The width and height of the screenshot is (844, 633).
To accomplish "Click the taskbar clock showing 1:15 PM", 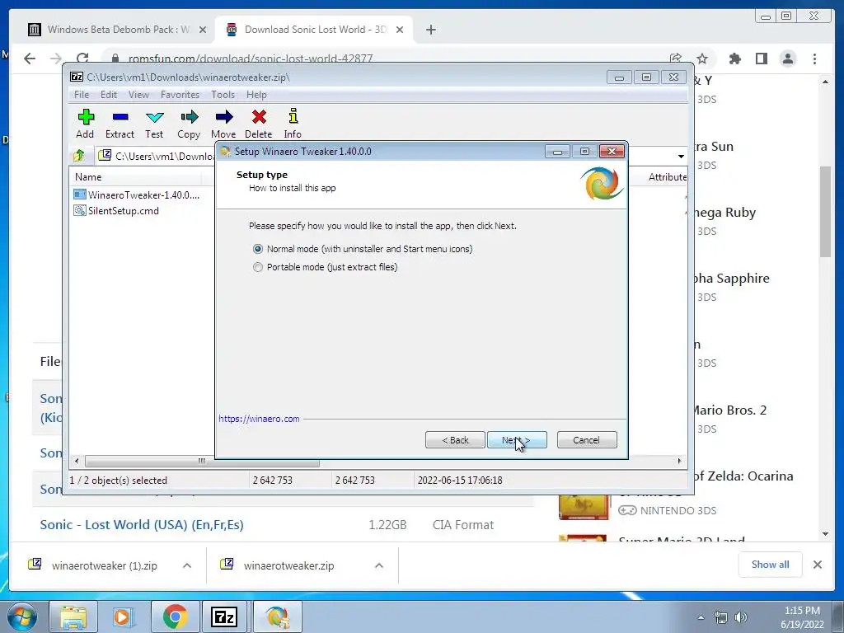I will [x=802, y=617].
